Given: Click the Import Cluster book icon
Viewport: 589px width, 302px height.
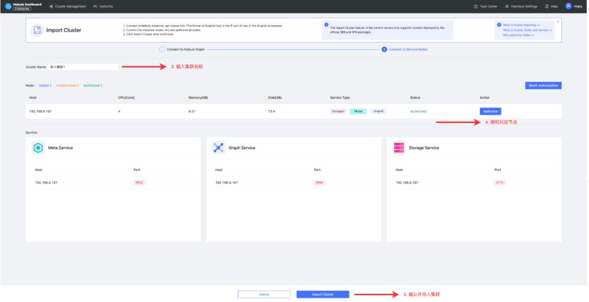Looking at the screenshot, I should (37, 30).
